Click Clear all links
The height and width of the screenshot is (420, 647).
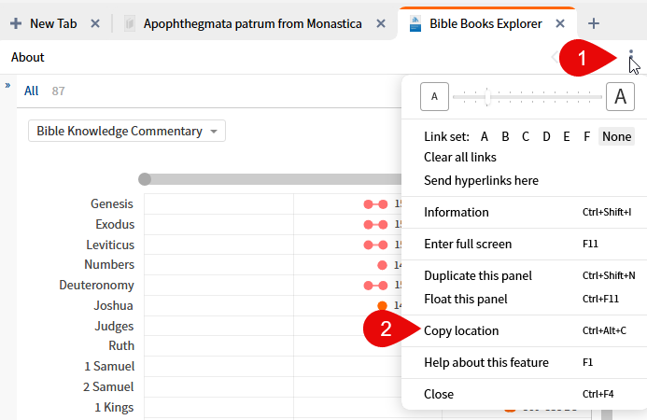click(x=460, y=157)
